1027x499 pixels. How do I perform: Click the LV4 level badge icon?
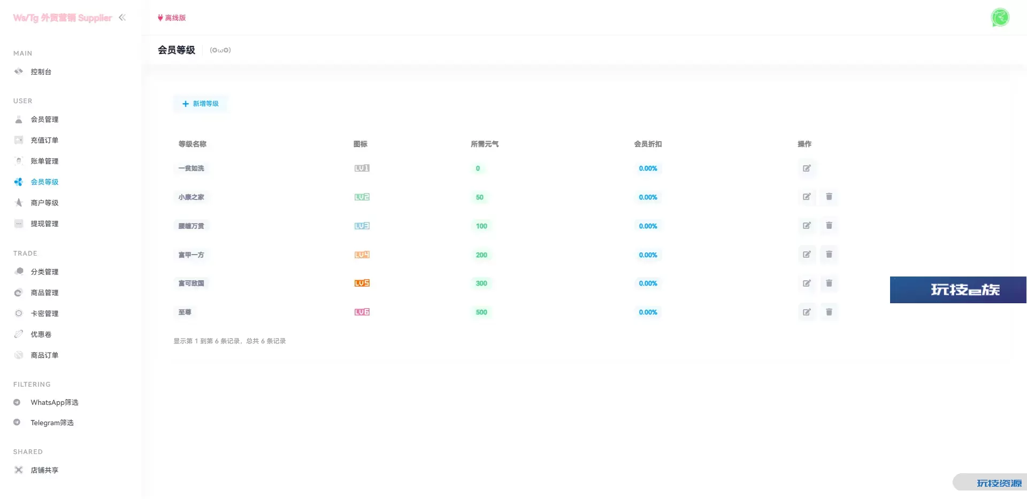coord(362,255)
